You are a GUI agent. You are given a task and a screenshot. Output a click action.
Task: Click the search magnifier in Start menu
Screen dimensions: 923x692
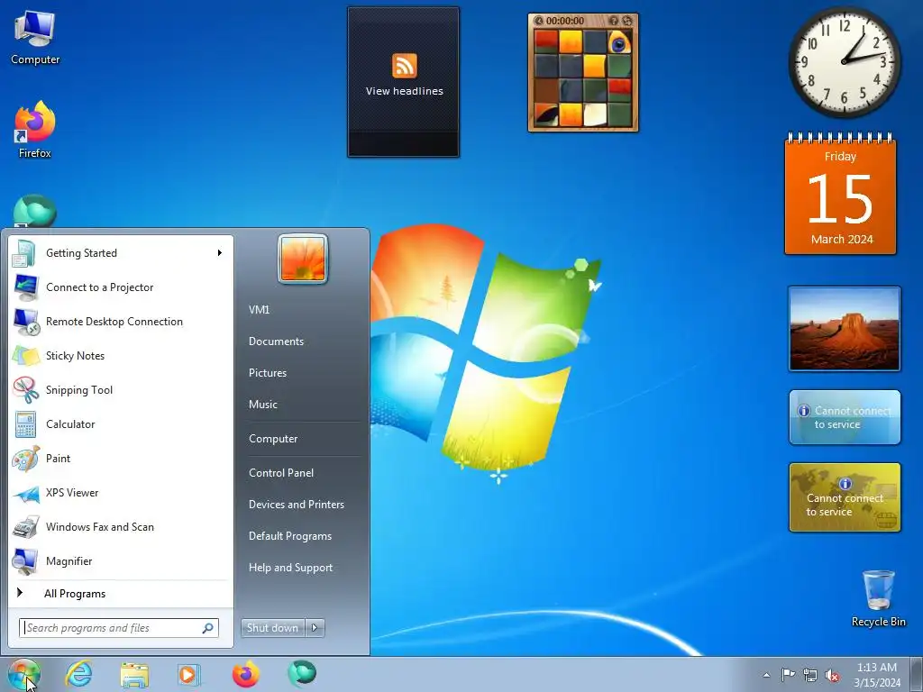pyautogui.click(x=208, y=628)
